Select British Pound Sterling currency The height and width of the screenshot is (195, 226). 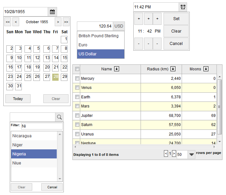[101, 36]
